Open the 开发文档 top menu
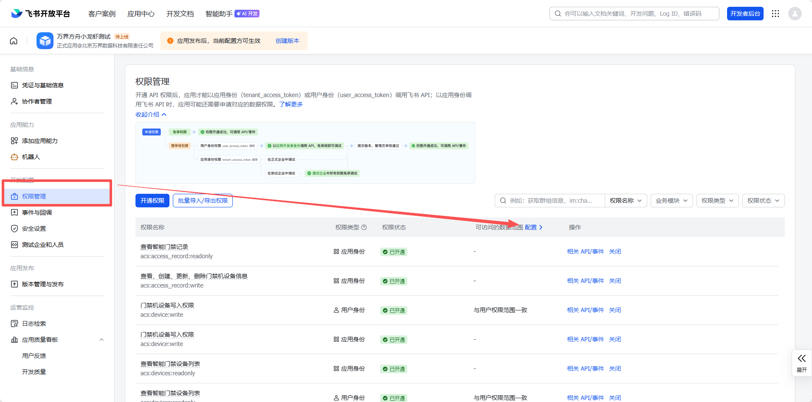812x402 pixels. (180, 14)
